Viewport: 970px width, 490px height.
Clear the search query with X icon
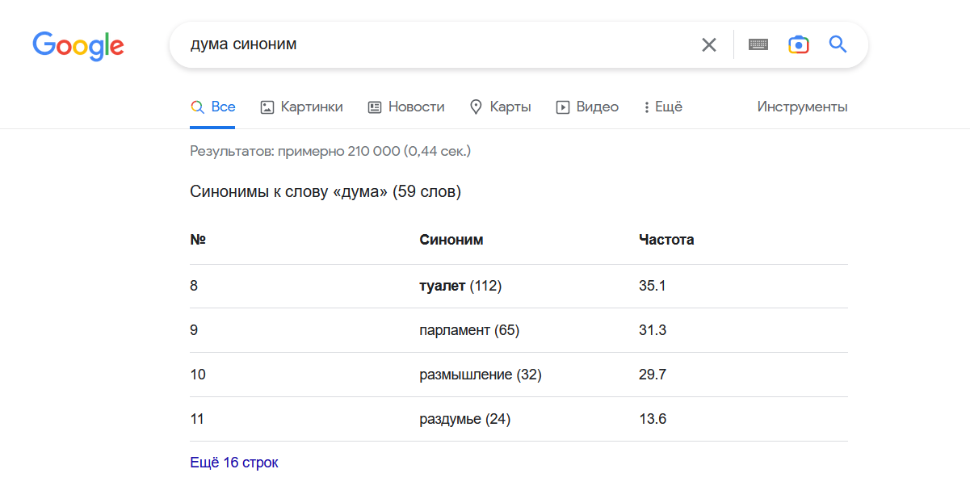pyautogui.click(x=709, y=45)
